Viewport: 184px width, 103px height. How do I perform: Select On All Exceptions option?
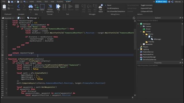coord(113,8)
